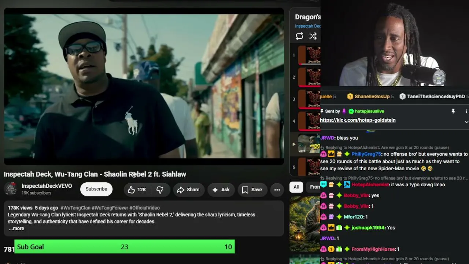469x264 pixels.
Task: Subscribe to InspectahDeckVEVO
Action: (96, 189)
